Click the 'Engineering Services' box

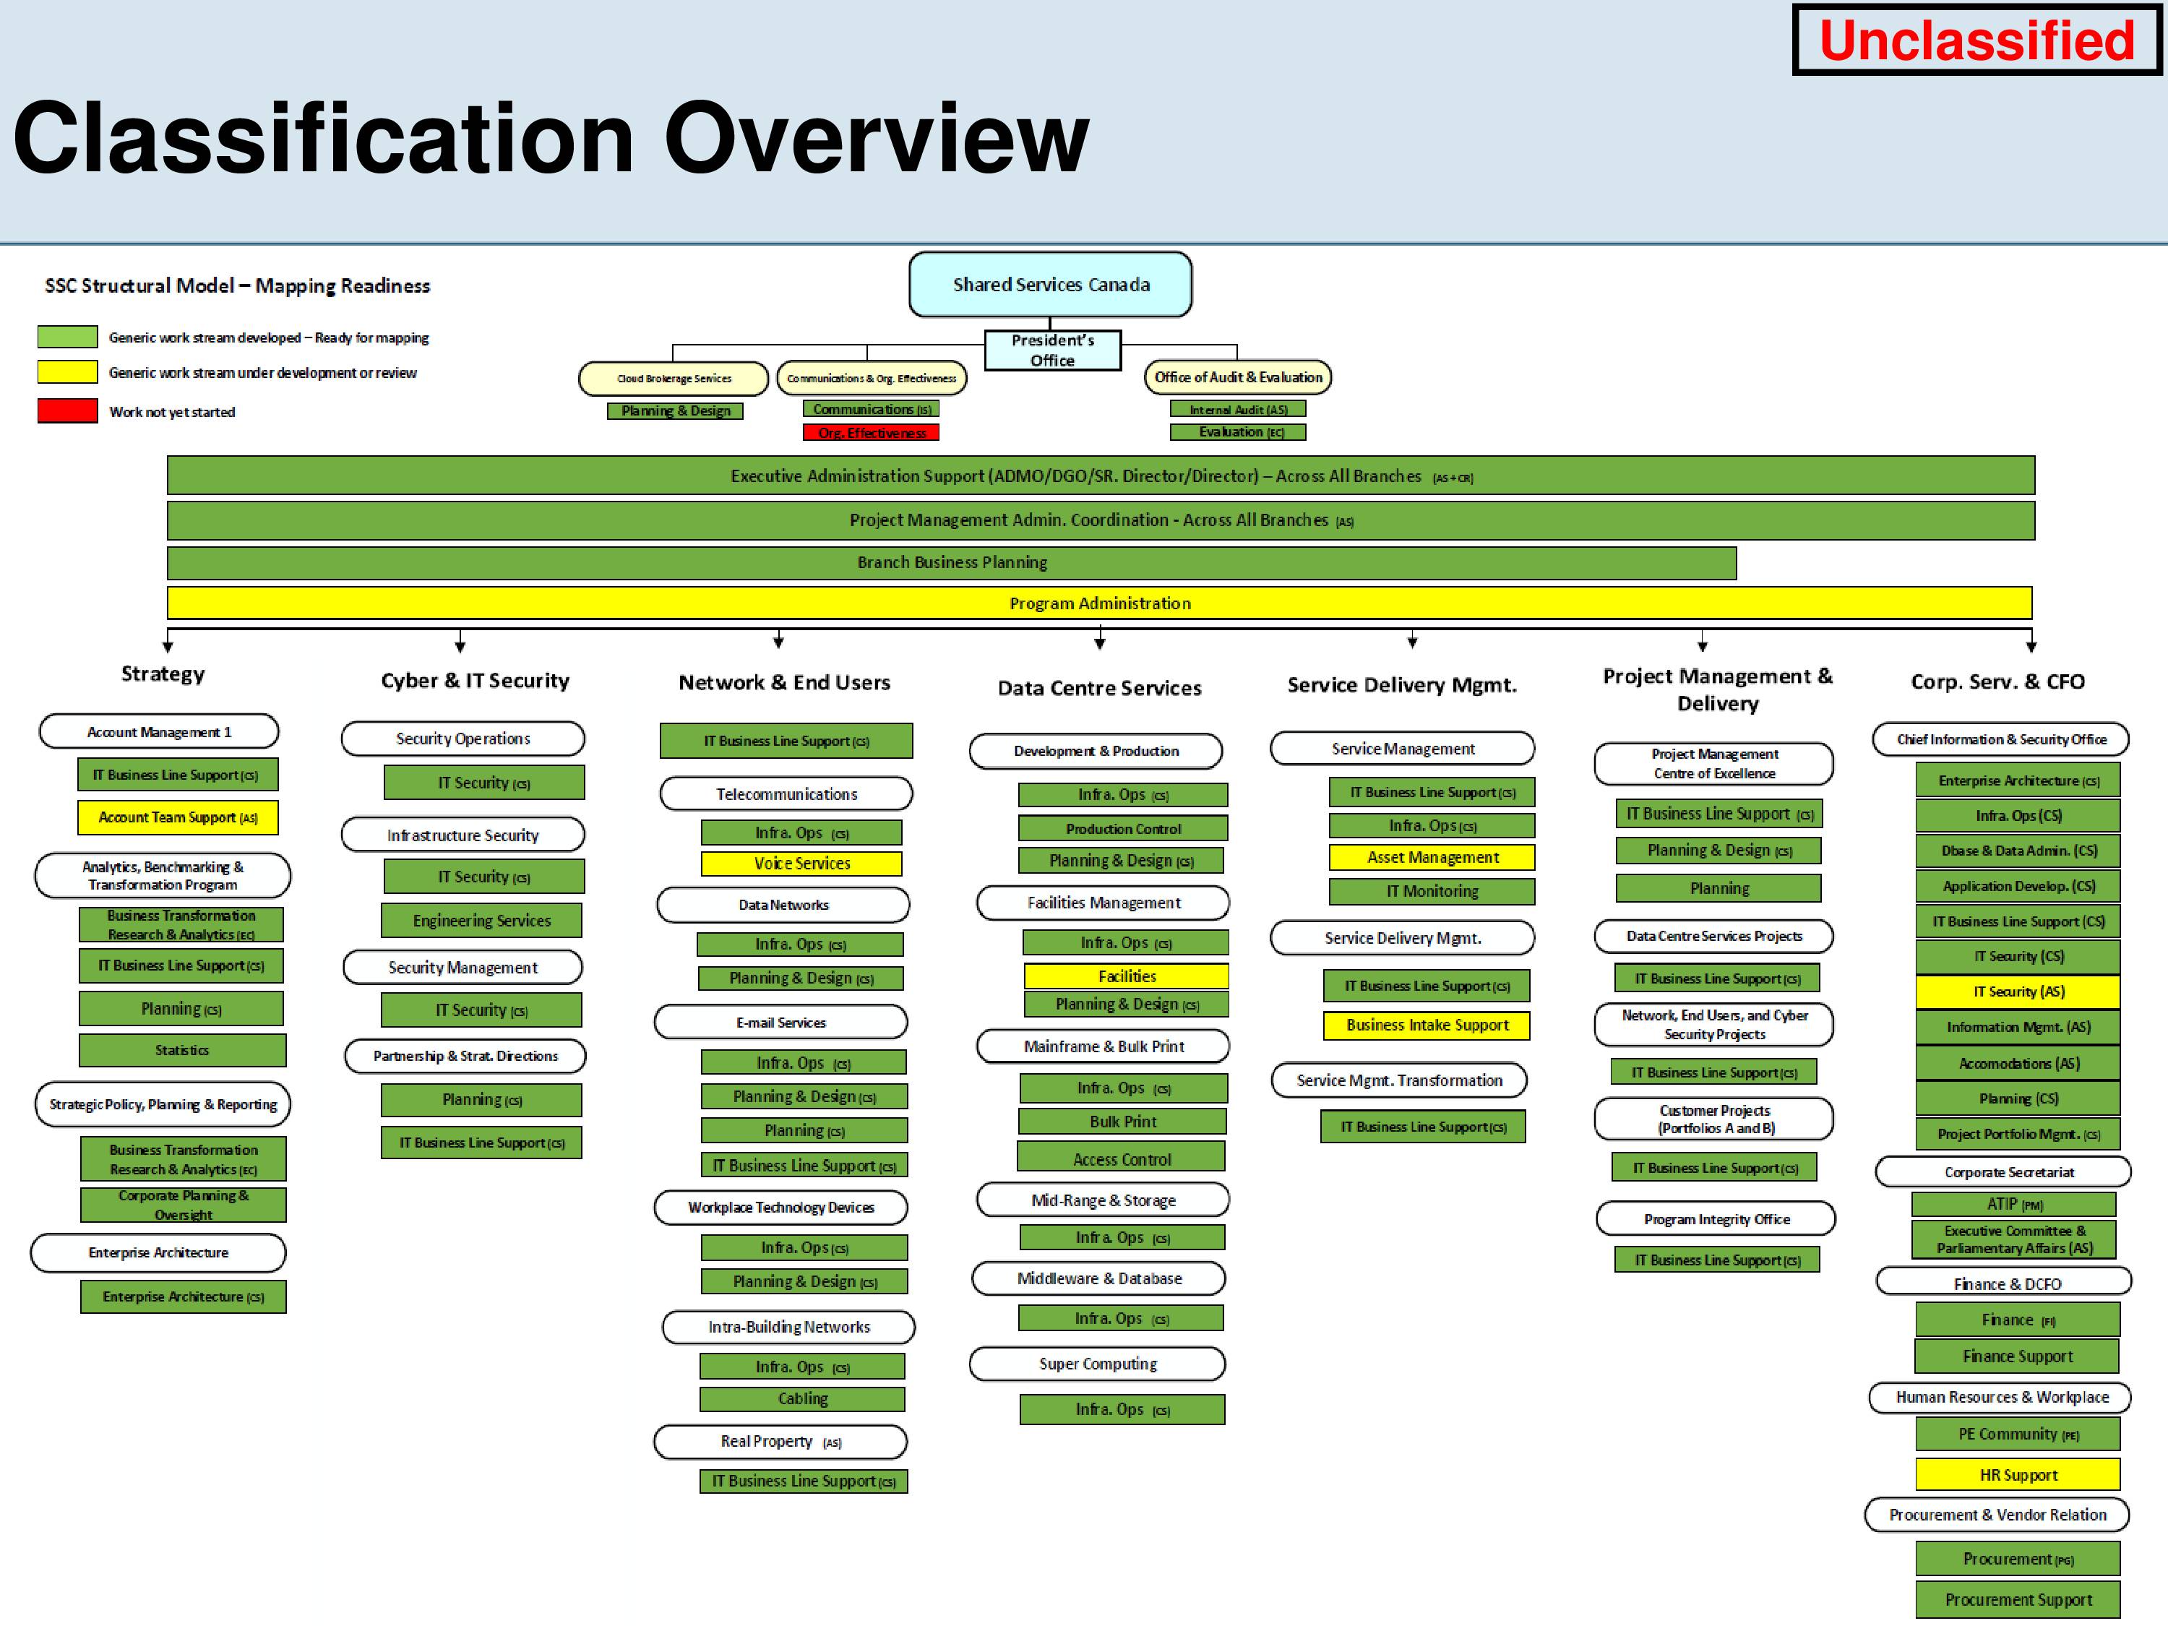coord(481,921)
